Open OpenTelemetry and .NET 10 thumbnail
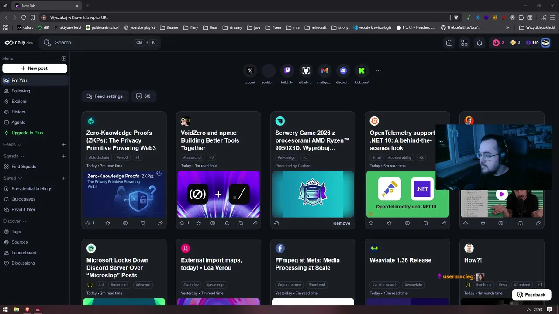559x314 pixels. [x=407, y=194]
